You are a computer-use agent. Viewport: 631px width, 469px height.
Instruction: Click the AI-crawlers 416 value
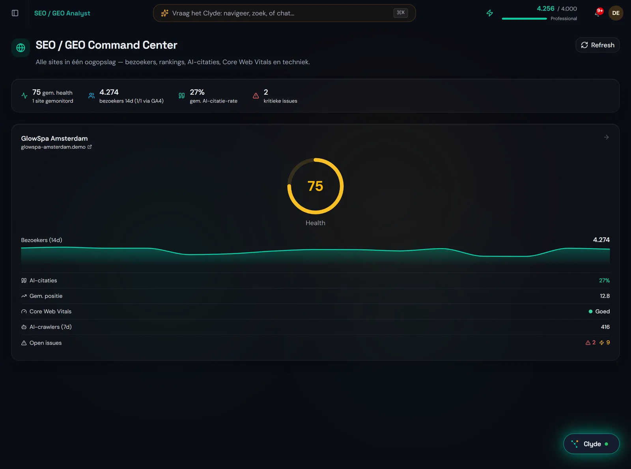(605, 327)
